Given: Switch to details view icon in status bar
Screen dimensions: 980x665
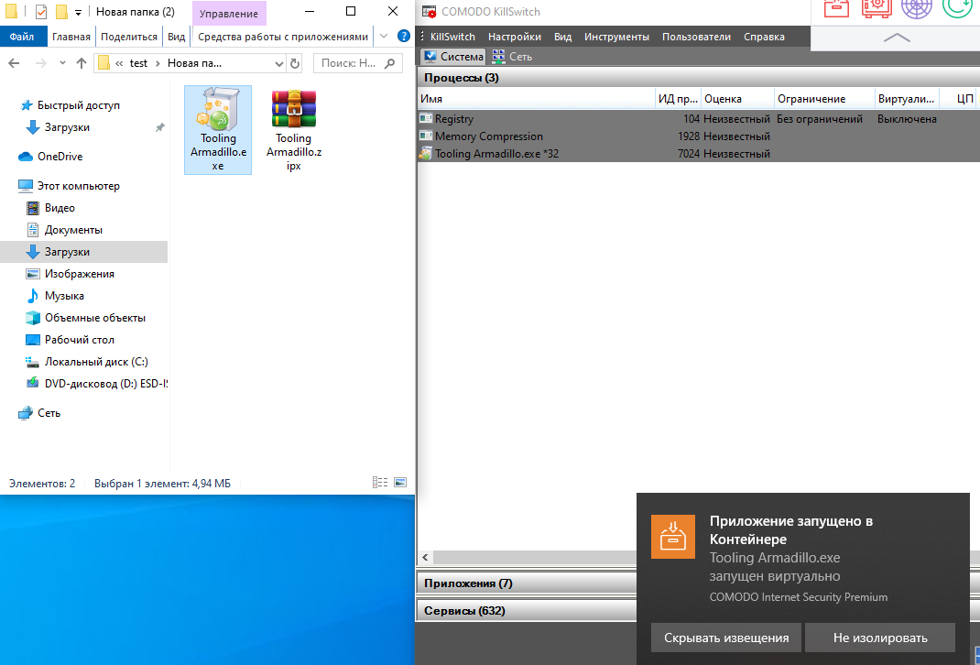Looking at the screenshot, I should [x=380, y=483].
